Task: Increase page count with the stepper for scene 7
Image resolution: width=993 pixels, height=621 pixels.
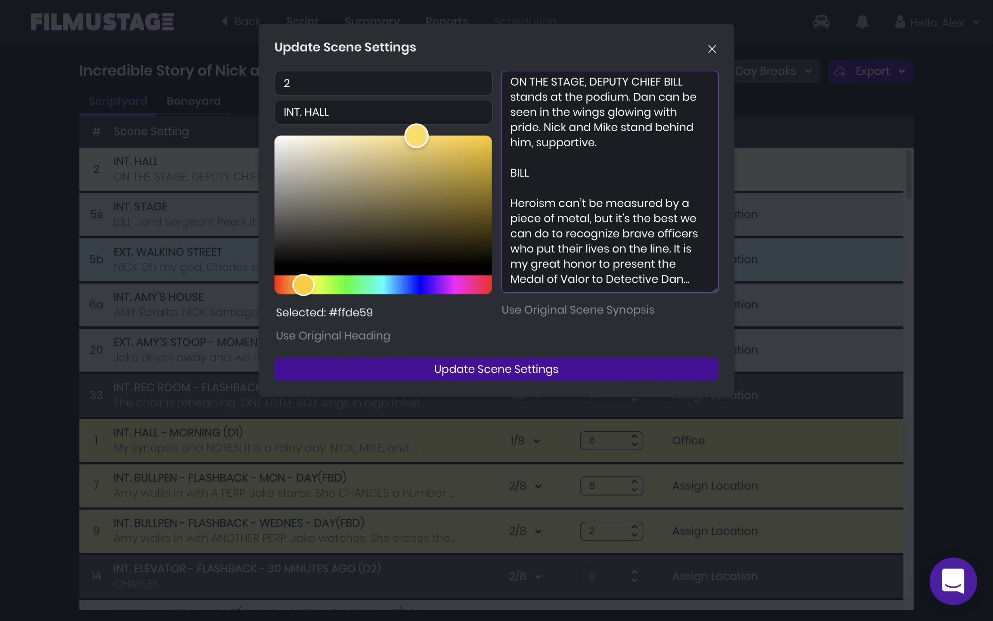Action: click(634, 481)
